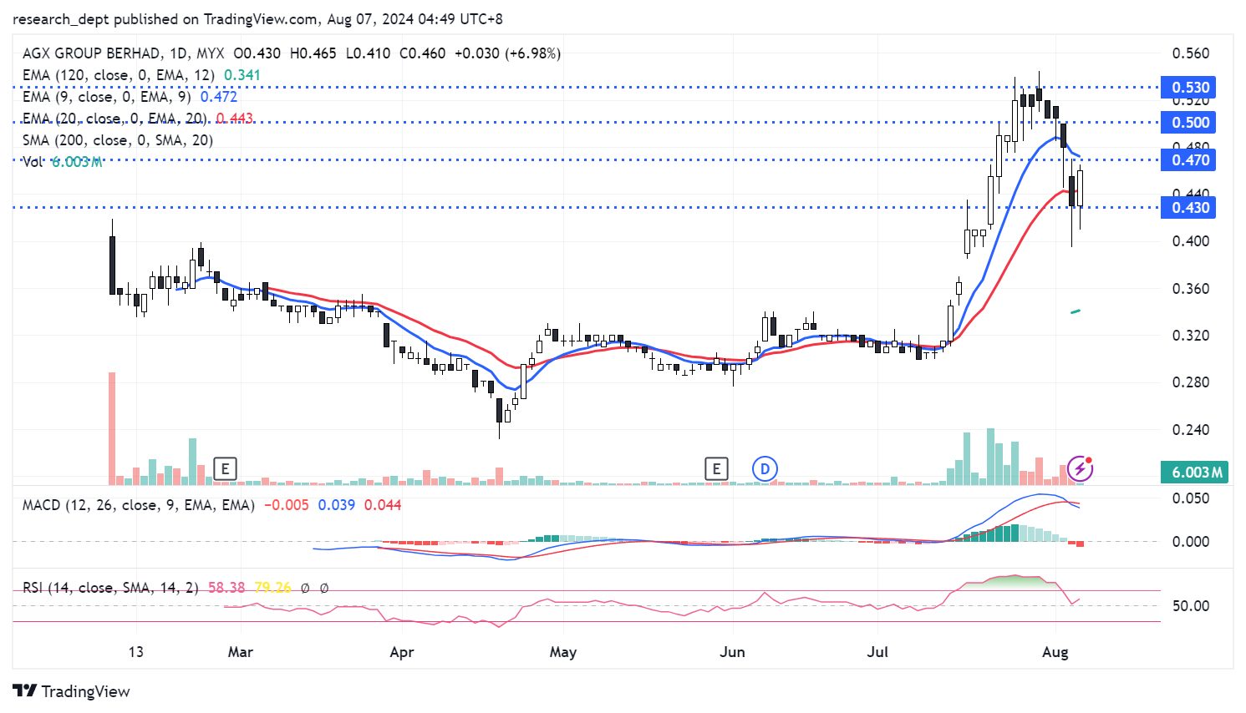Select the 0.470 horizontal line price label
The image size is (1246, 713).
click(x=1188, y=160)
